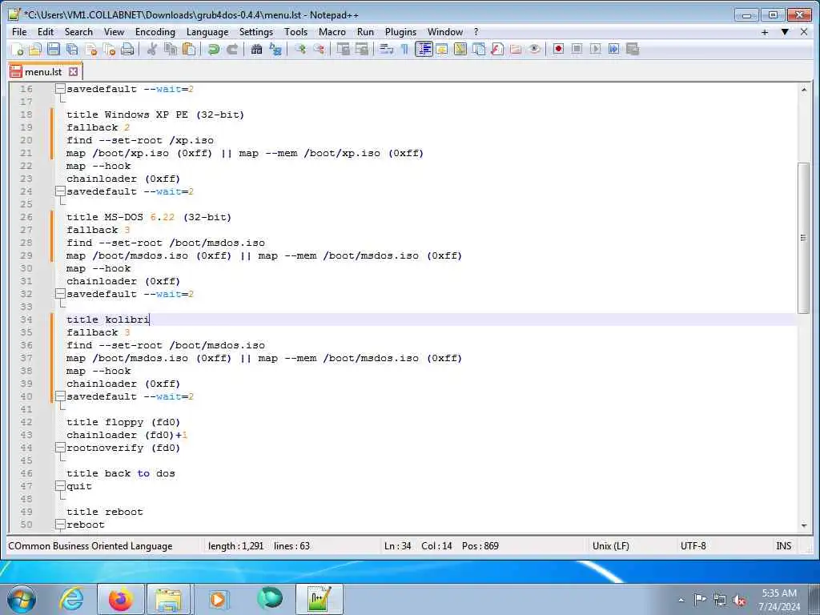Start macro recording with the red dot
The width and height of the screenshot is (820, 615).
click(x=558, y=49)
